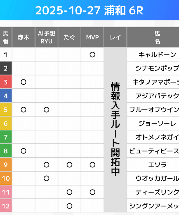
Task: Open horse name エソラ
Action: pos(157,165)
